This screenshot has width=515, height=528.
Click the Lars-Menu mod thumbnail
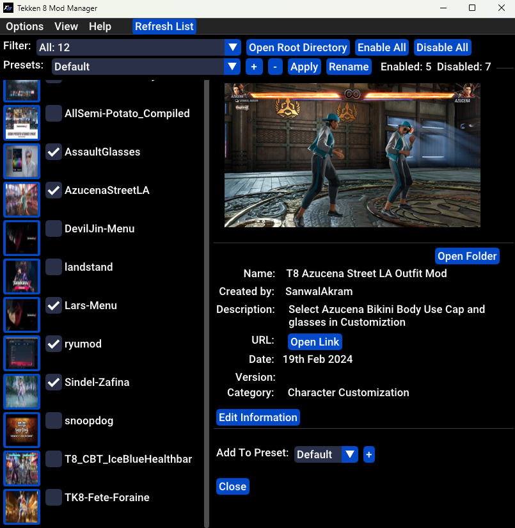(x=21, y=314)
